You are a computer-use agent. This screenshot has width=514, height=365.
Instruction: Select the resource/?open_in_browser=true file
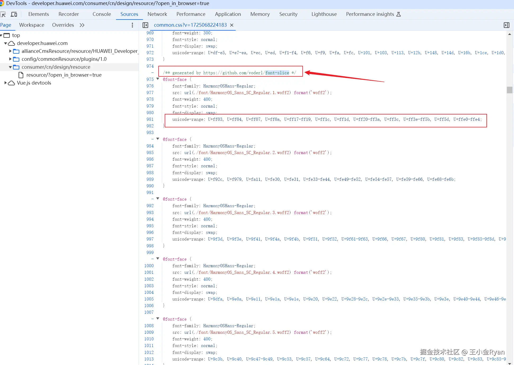click(x=64, y=75)
